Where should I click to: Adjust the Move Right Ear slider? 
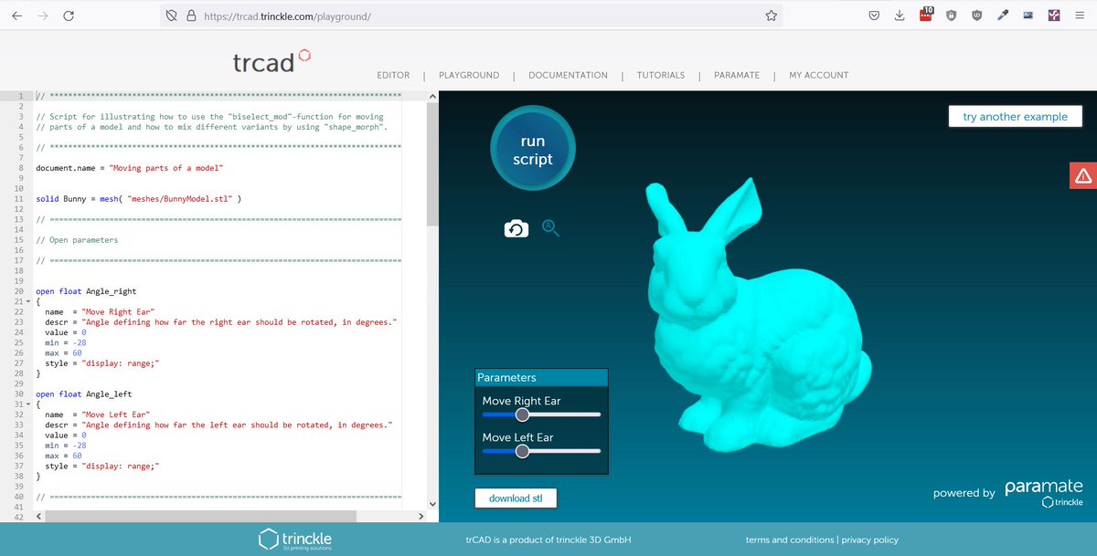pos(541,414)
